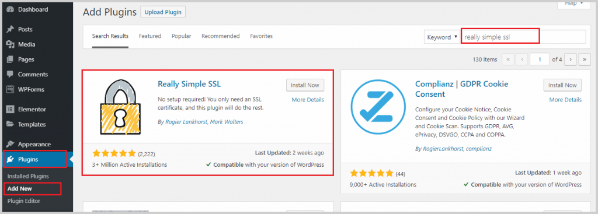Switch to the Favorites tab
This screenshot has width=598, height=214.
[261, 36]
